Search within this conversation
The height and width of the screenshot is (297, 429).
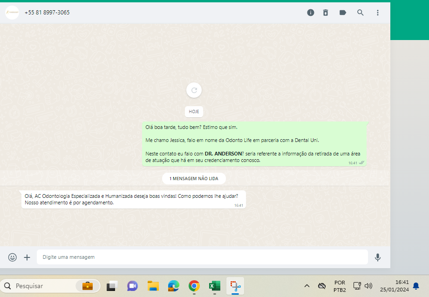361,13
